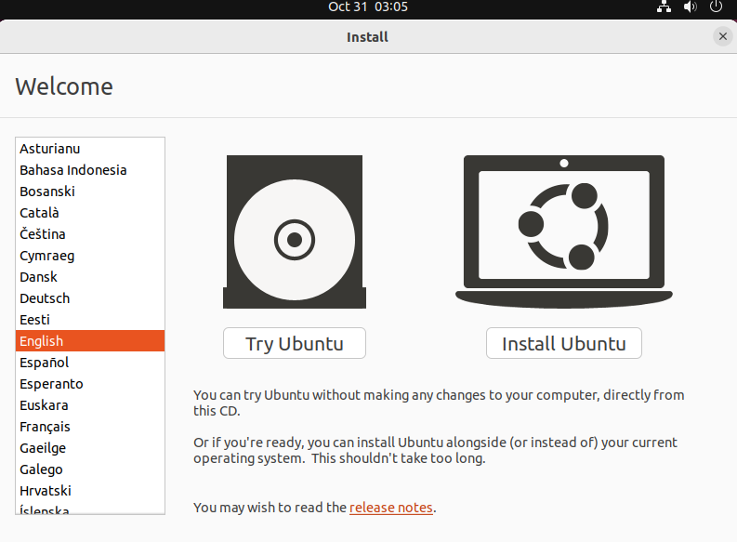
Task: Choose Čeština from the language list
Action: point(90,234)
